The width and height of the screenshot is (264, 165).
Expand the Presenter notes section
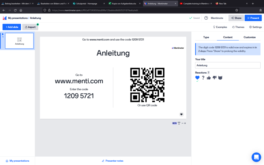[113, 161]
